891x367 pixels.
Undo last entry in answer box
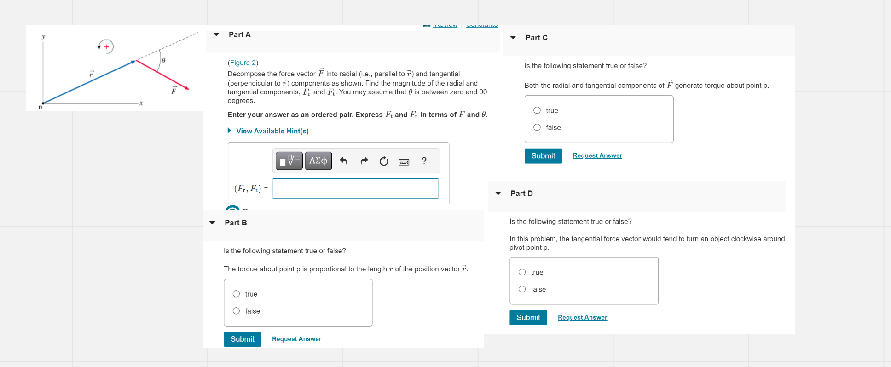tap(343, 161)
